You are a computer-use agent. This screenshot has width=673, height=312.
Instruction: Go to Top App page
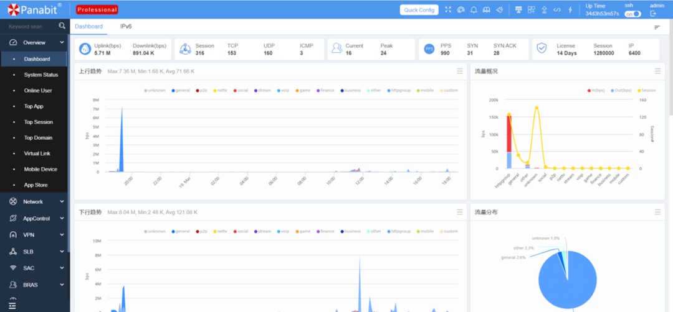pos(34,106)
